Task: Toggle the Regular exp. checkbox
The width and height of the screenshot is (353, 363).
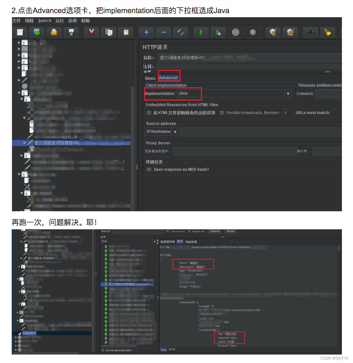Action: 189,231
